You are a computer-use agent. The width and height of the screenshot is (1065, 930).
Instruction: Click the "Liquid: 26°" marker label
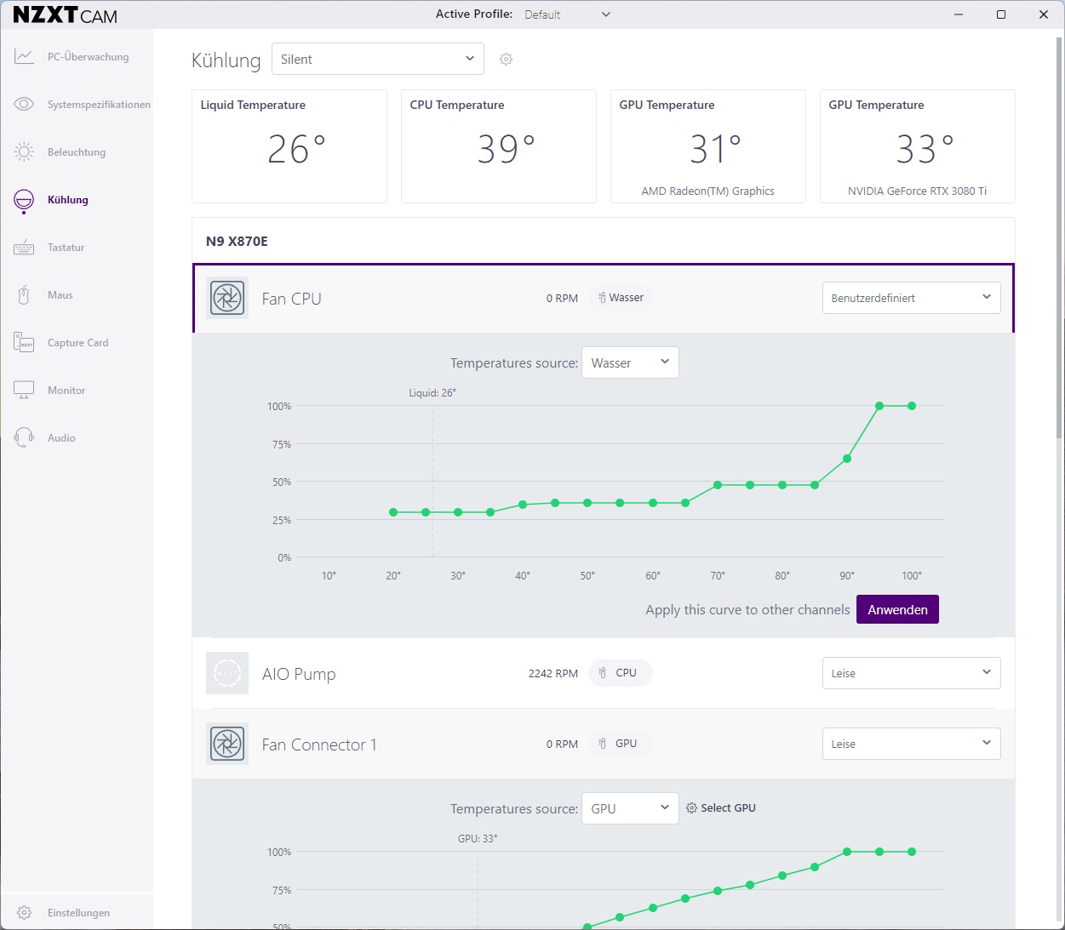pyautogui.click(x=432, y=393)
